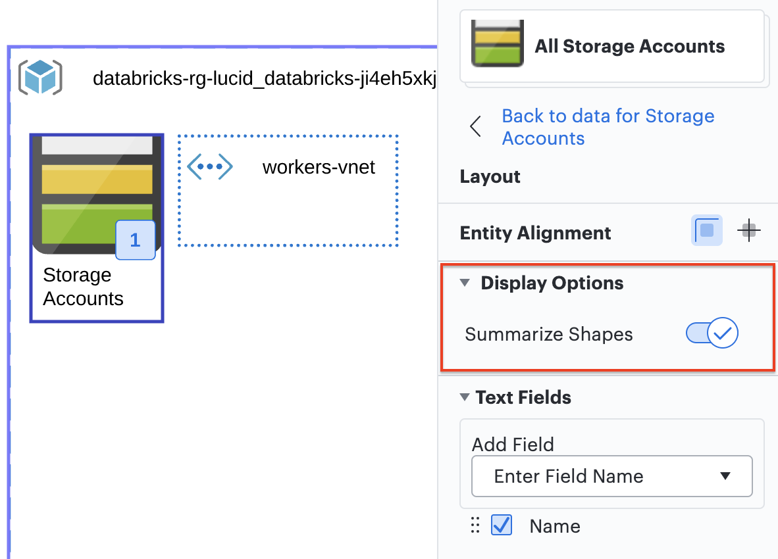Click the back chevron beside the data link
The width and height of the screenshot is (778, 559).
point(476,127)
